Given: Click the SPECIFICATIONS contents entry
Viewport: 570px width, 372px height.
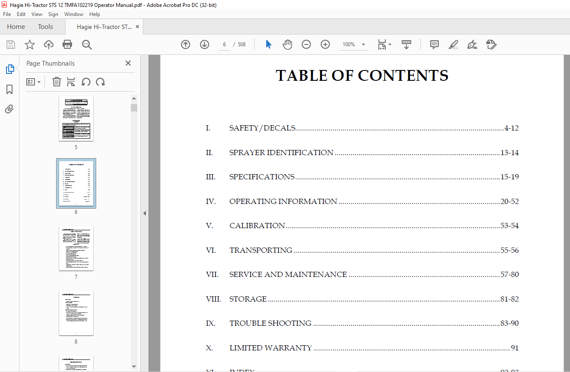Looking at the screenshot, I should pos(362,177).
